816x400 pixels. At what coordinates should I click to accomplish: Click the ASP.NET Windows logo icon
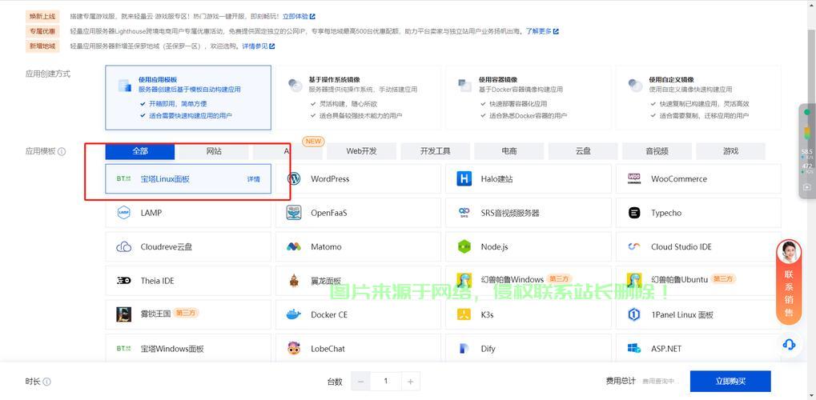(634, 349)
